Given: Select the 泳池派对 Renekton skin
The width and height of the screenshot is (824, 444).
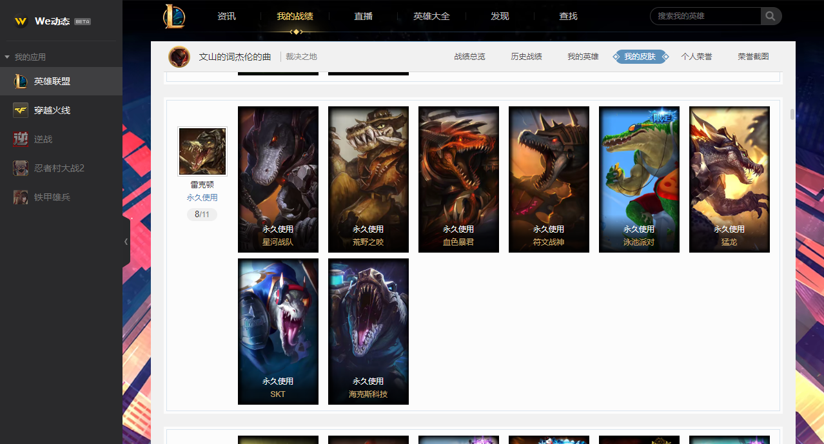Looking at the screenshot, I should (x=639, y=179).
